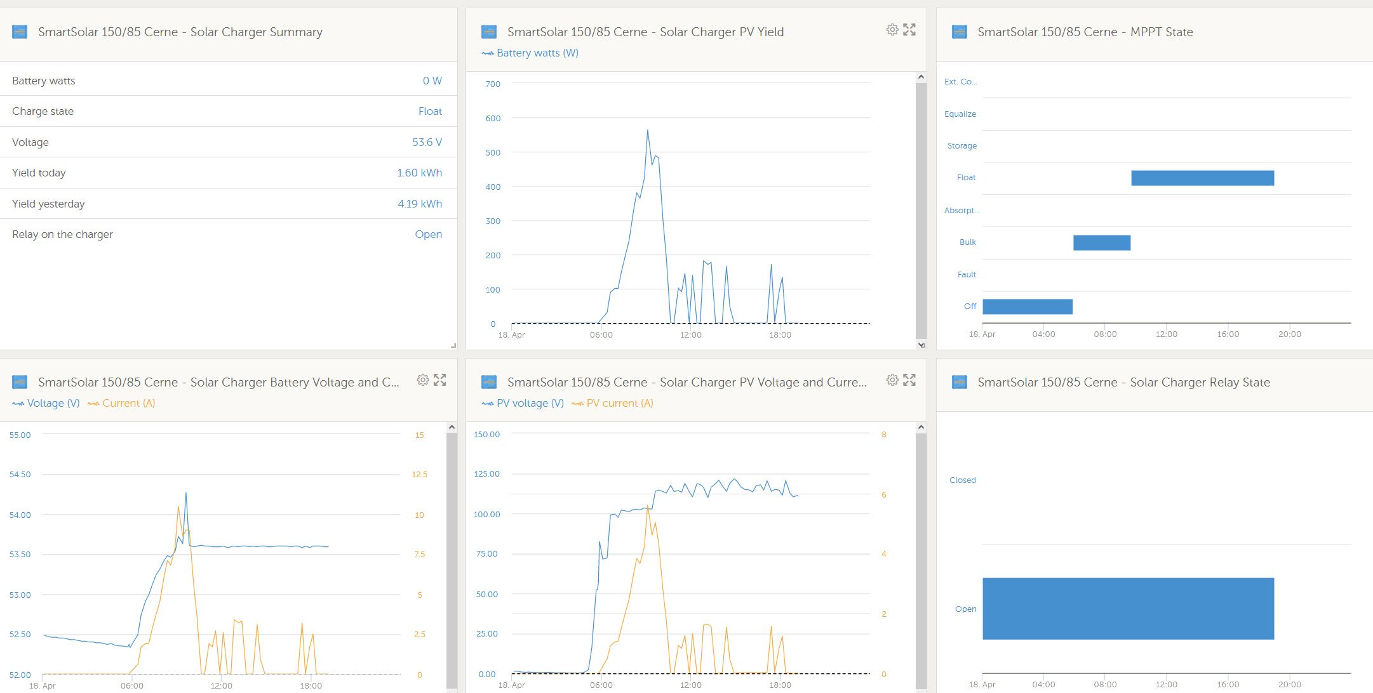Open Battery Voltage widget settings gear
This screenshot has width=1373, height=693.
click(423, 380)
